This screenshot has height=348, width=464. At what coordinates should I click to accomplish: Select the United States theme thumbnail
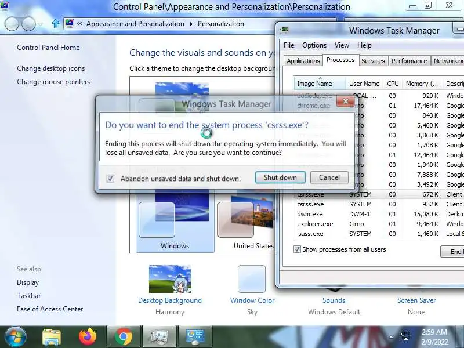pos(245,222)
